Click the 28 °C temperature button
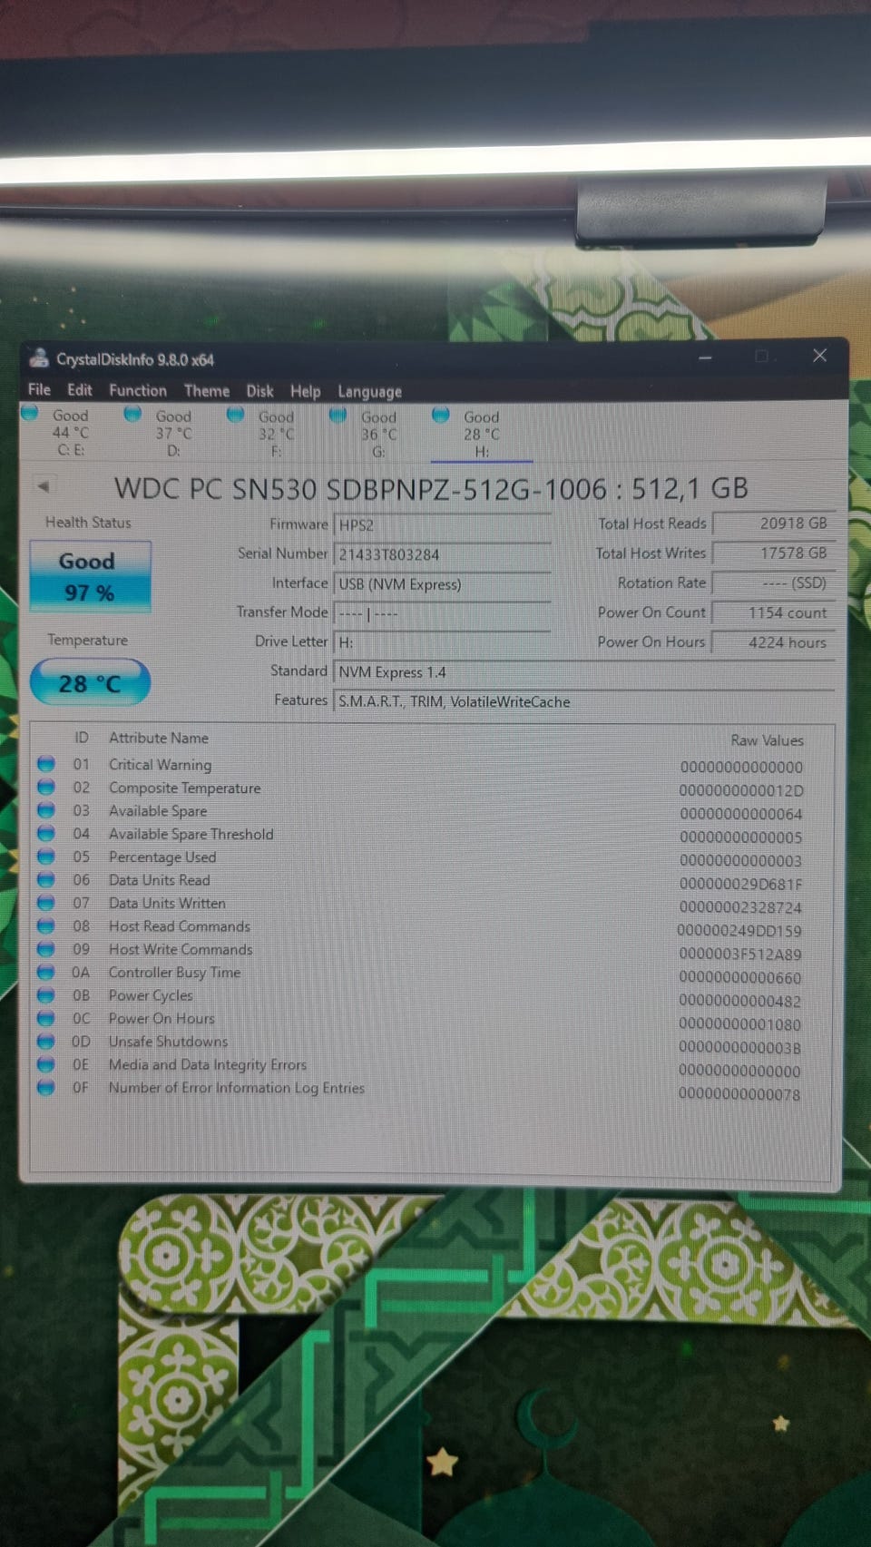This screenshot has width=871, height=1547. click(x=90, y=682)
